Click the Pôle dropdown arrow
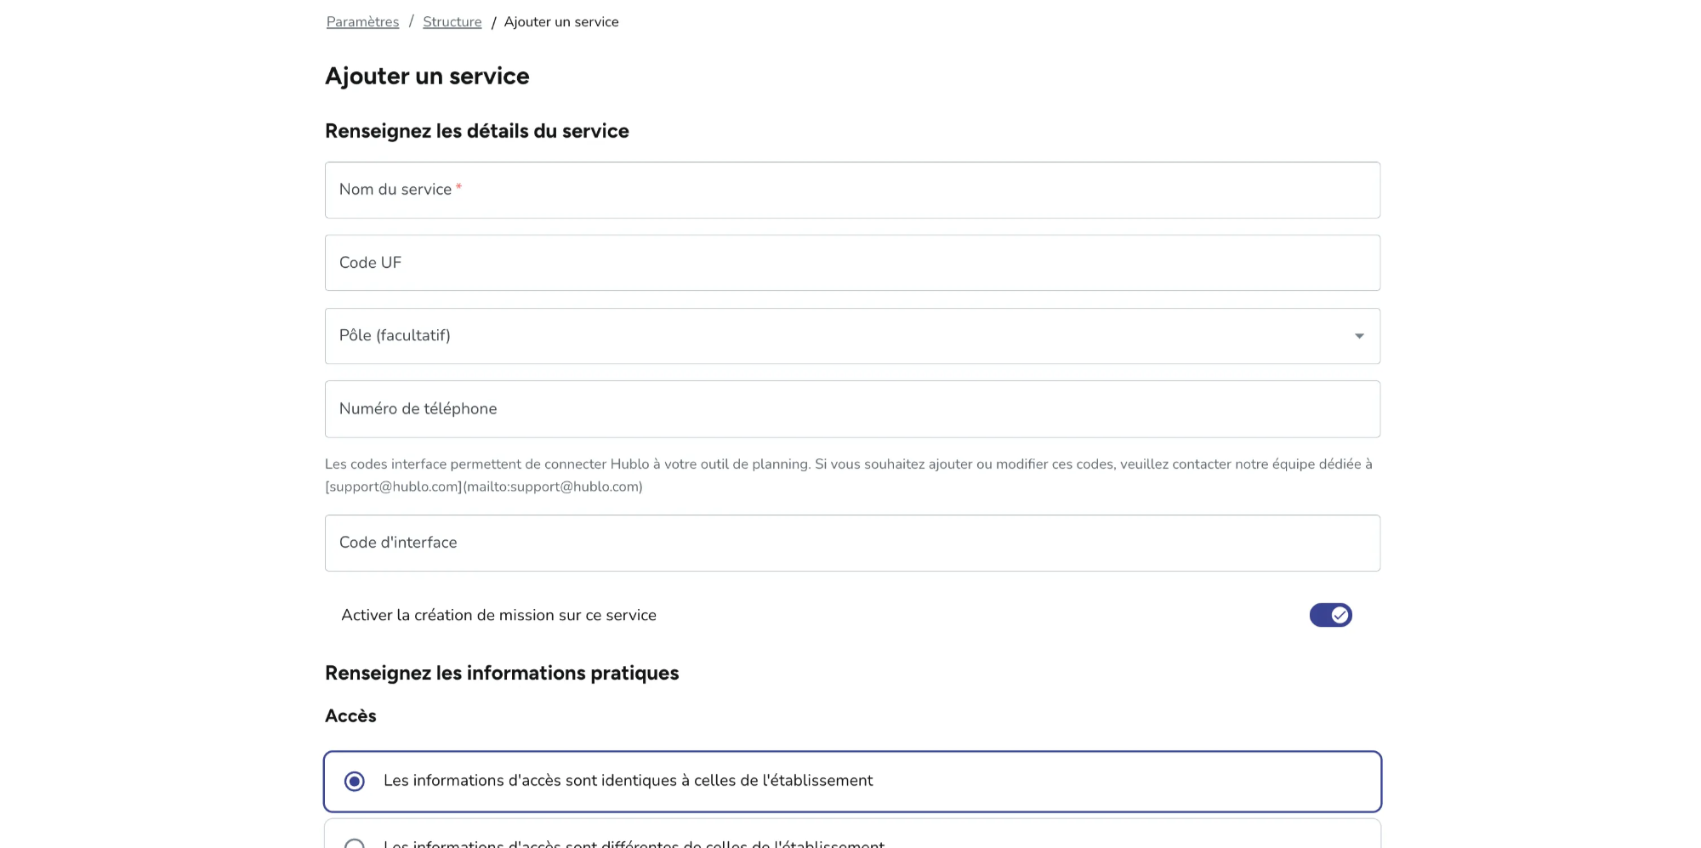The image size is (1701, 848). pyautogui.click(x=1358, y=335)
